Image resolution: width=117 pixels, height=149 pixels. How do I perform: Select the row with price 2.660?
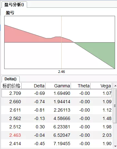pos(57,102)
